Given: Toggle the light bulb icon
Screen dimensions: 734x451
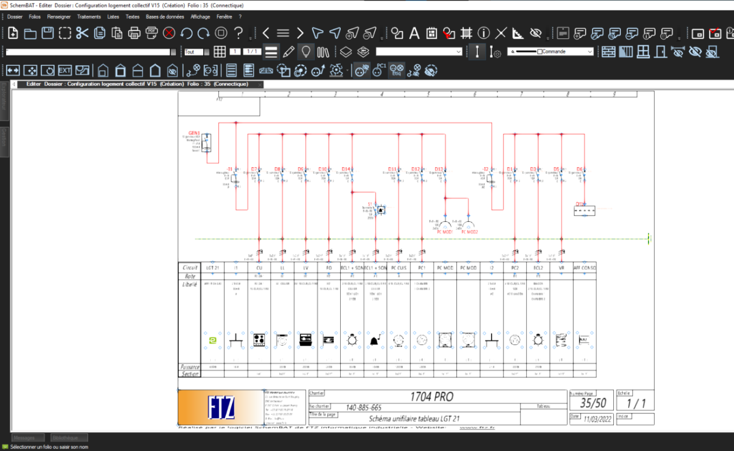Looking at the screenshot, I should 306,52.
